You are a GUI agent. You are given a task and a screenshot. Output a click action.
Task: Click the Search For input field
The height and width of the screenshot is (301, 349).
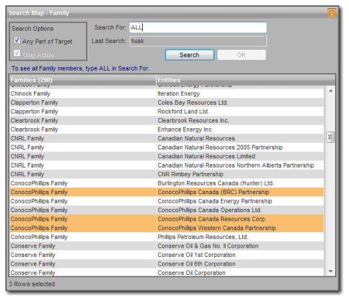[x=198, y=27]
